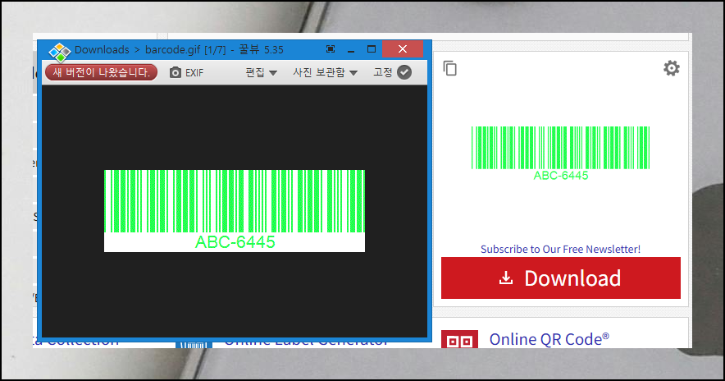
Task: Click the copy barcode icon on webpage
Action: [450, 68]
